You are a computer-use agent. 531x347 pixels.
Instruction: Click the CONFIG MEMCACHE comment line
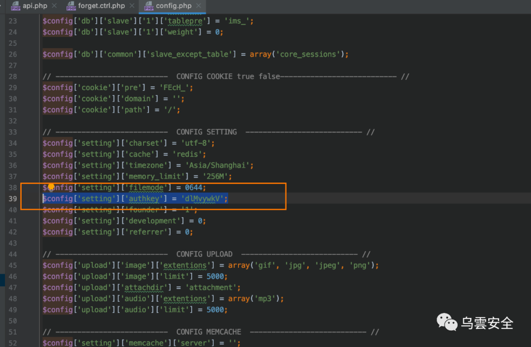point(210,332)
